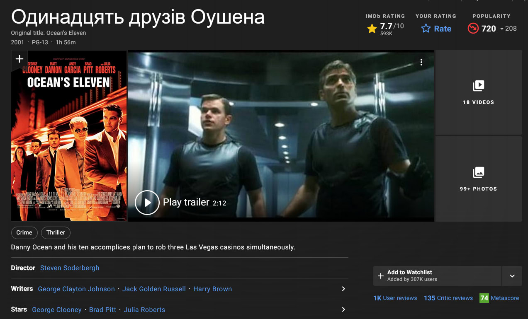
Task: Open Brad Pitt's star page
Action: click(x=102, y=309)
